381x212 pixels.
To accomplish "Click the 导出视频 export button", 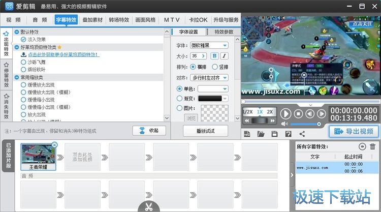I will click(x=354, y=132).
